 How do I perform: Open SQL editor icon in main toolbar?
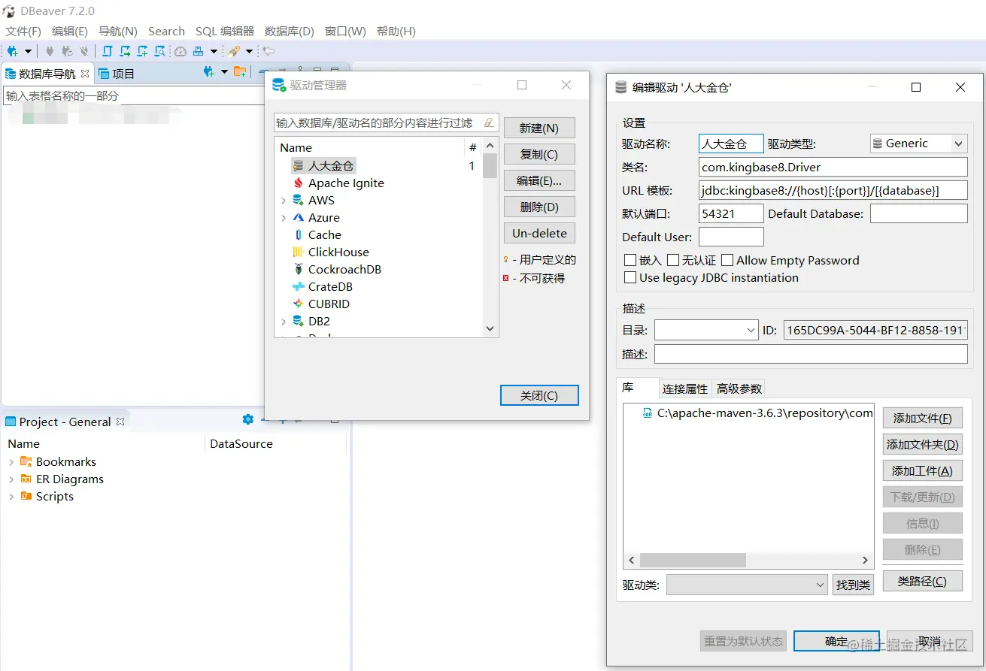coord(107,51)
